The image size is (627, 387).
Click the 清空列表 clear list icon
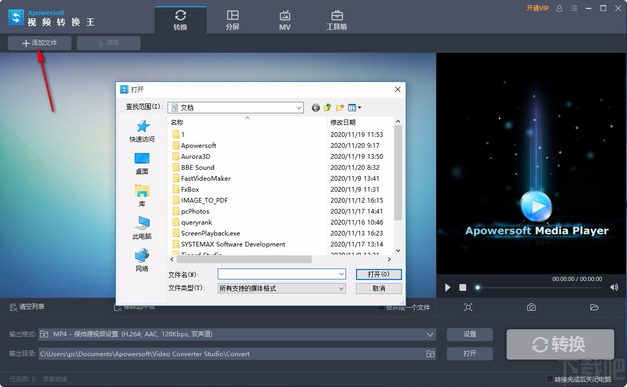tap(12, 308)
